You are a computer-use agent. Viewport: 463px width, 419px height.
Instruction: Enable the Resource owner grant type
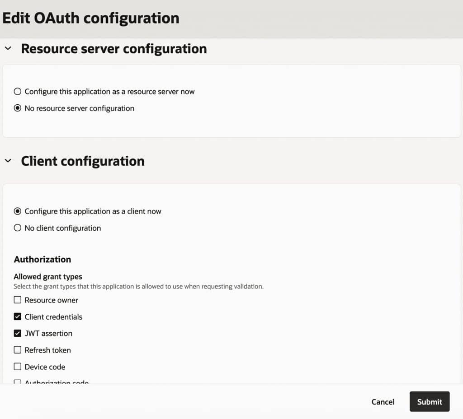[18, 300]
